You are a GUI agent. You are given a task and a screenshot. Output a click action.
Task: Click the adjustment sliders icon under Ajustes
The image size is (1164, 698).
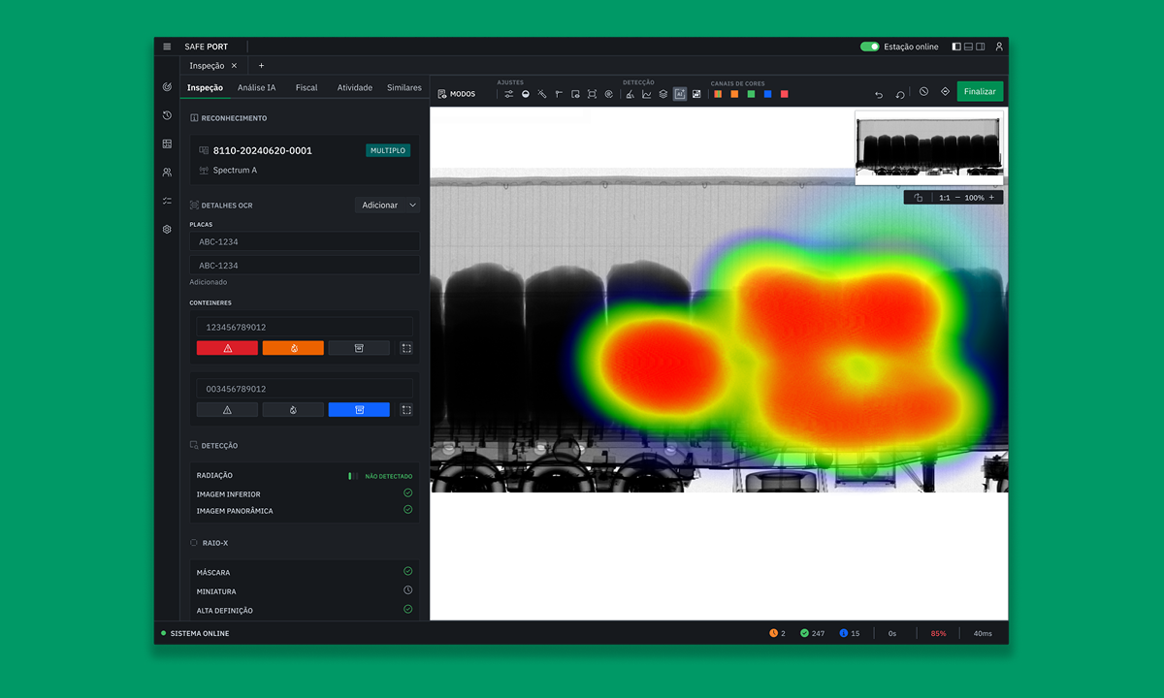pos(508,94)
